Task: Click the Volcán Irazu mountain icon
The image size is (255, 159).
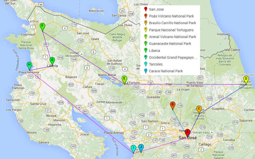Action: (x=212, y=132)
